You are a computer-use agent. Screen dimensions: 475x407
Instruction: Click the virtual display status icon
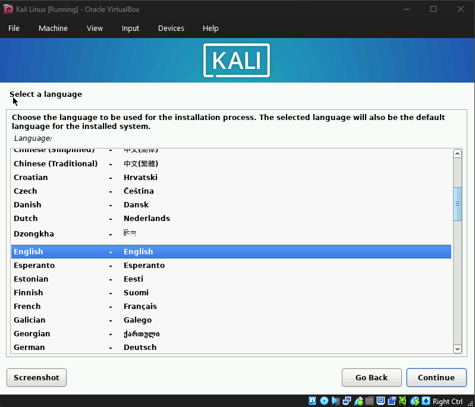click(380, 401)
